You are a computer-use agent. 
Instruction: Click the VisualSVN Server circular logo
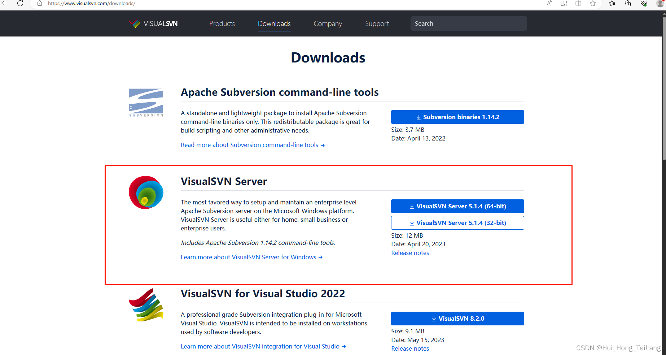pyautogui.click(x=146, y=192)
